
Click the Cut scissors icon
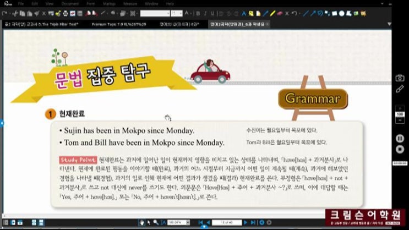15,13
